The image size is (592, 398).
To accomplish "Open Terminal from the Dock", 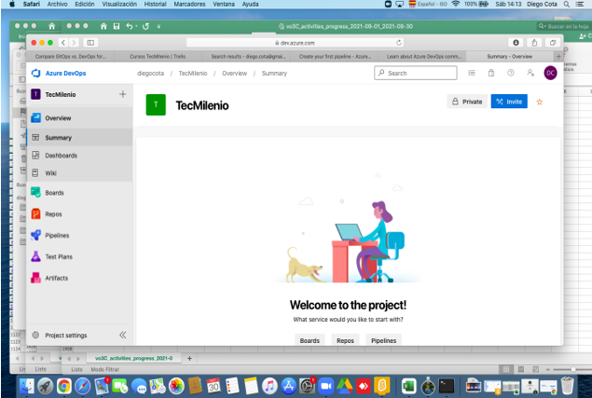I will point(447,386).
